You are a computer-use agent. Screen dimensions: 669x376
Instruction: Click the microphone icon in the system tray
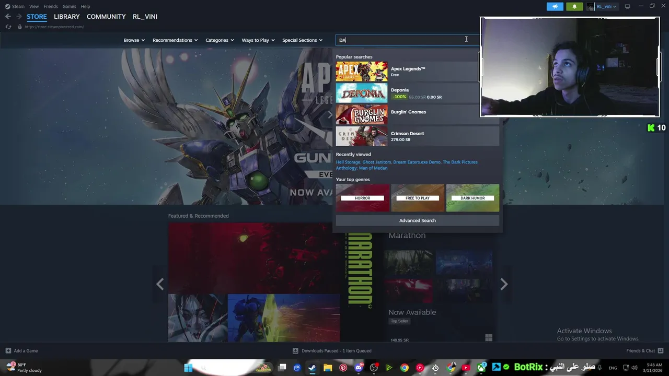[599, 368]
